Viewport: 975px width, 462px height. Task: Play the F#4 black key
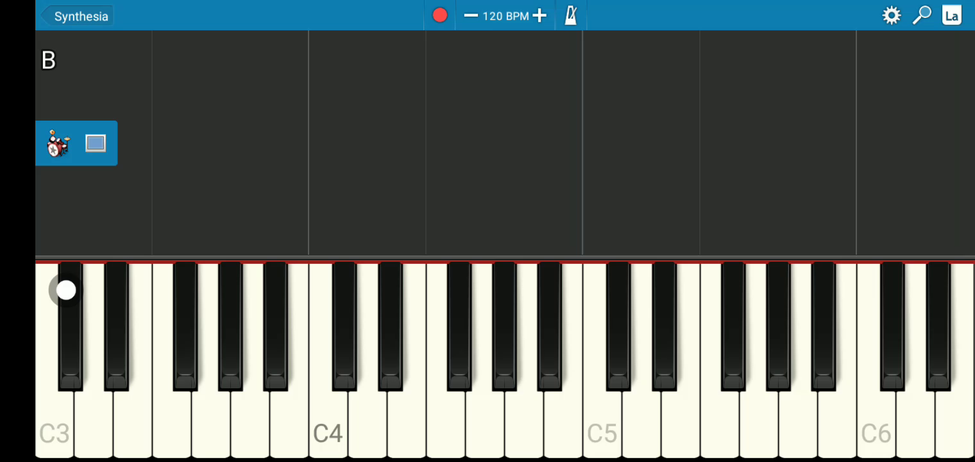click(x=459, y=325)
